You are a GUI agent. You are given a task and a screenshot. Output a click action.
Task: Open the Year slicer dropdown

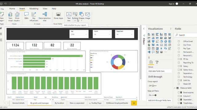click(86, 35)
